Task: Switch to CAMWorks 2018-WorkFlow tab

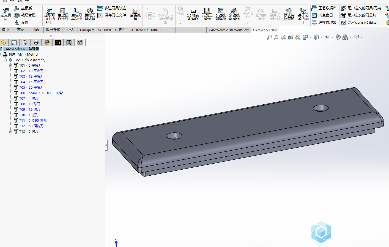Action: [x=229, y=30]
